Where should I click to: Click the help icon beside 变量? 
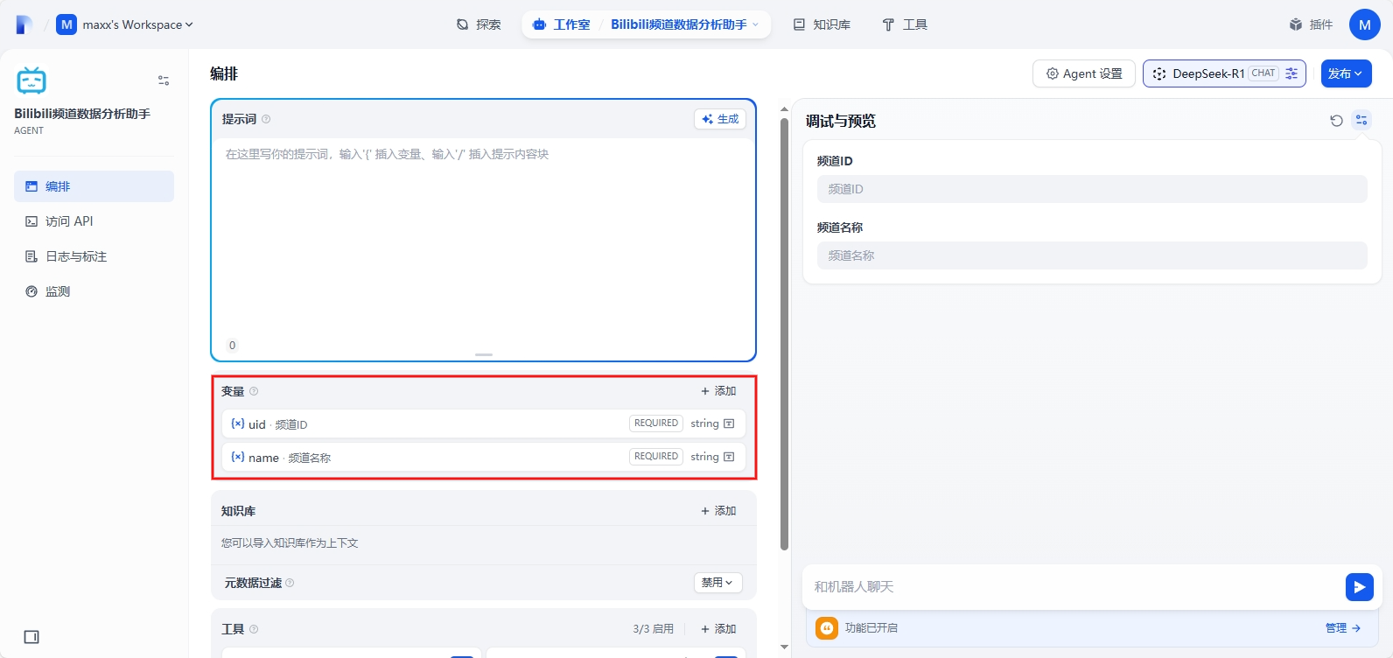[254, 391]
